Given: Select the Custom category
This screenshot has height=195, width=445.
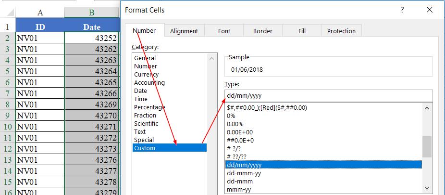Looking at the screenshot, I should point(145,148).
